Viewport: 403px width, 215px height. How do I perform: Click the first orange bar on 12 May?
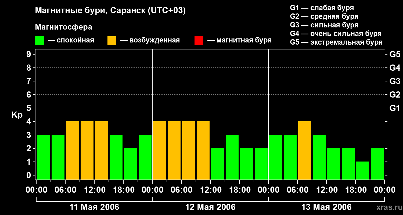pos(160,150)
